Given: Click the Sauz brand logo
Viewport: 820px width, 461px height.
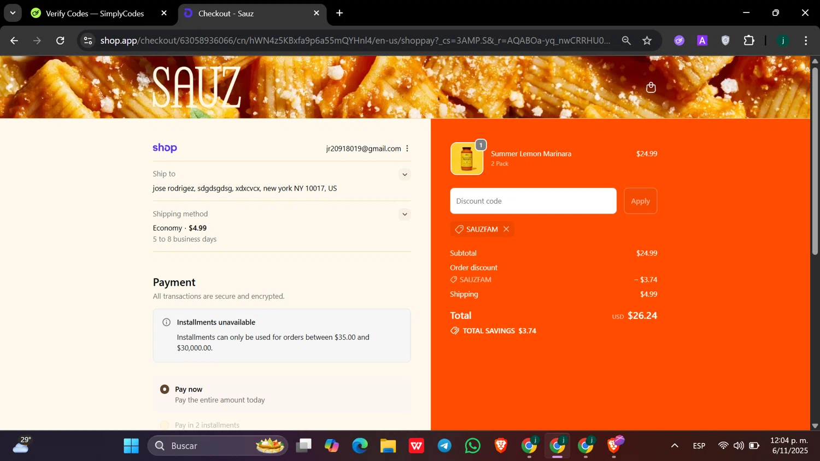Looking at the screenshot, I should (196, 87).
